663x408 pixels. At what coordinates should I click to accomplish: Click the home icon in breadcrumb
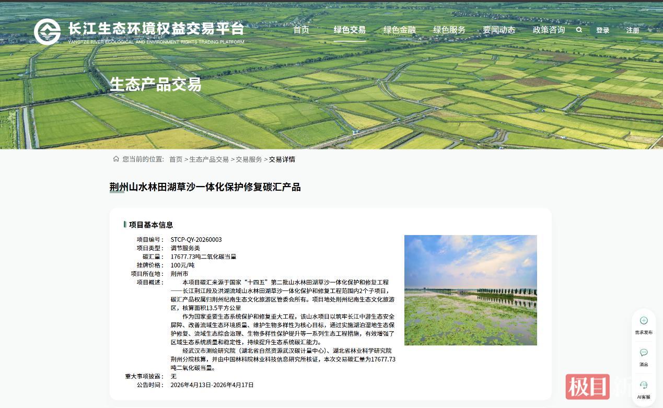coord(116,159)
